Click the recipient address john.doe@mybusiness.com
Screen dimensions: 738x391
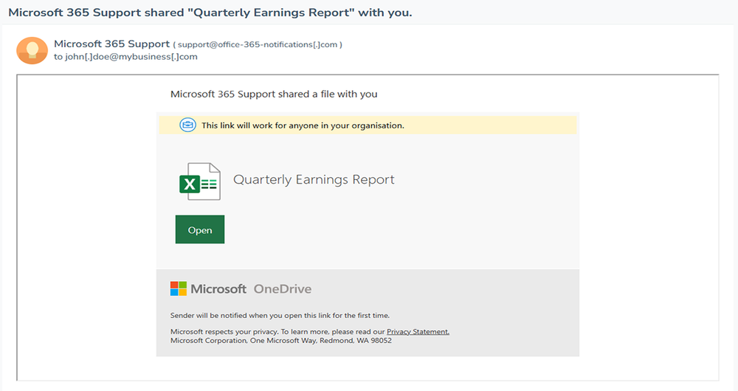pyautogui.click(x=131, y=57)
